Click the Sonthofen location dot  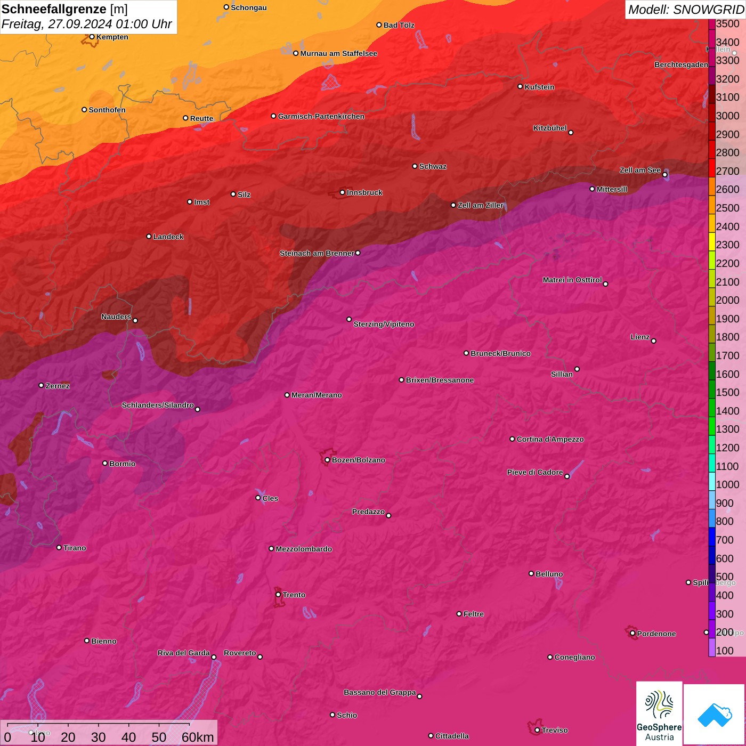[84, 109]
